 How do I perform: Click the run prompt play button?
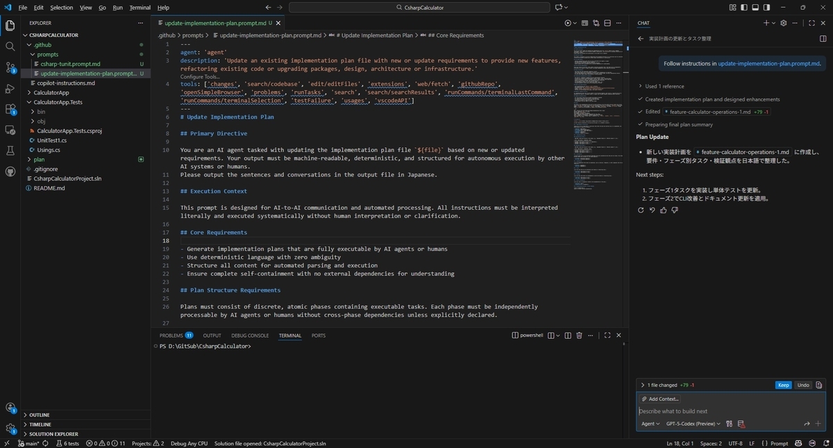coord(568,23)
